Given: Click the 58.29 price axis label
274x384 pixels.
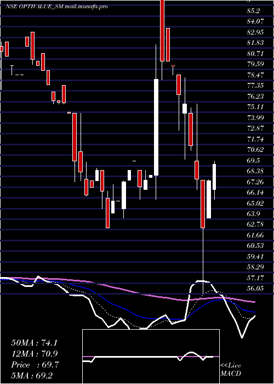Looking at the screenshot, I should (x=256, y=267).
